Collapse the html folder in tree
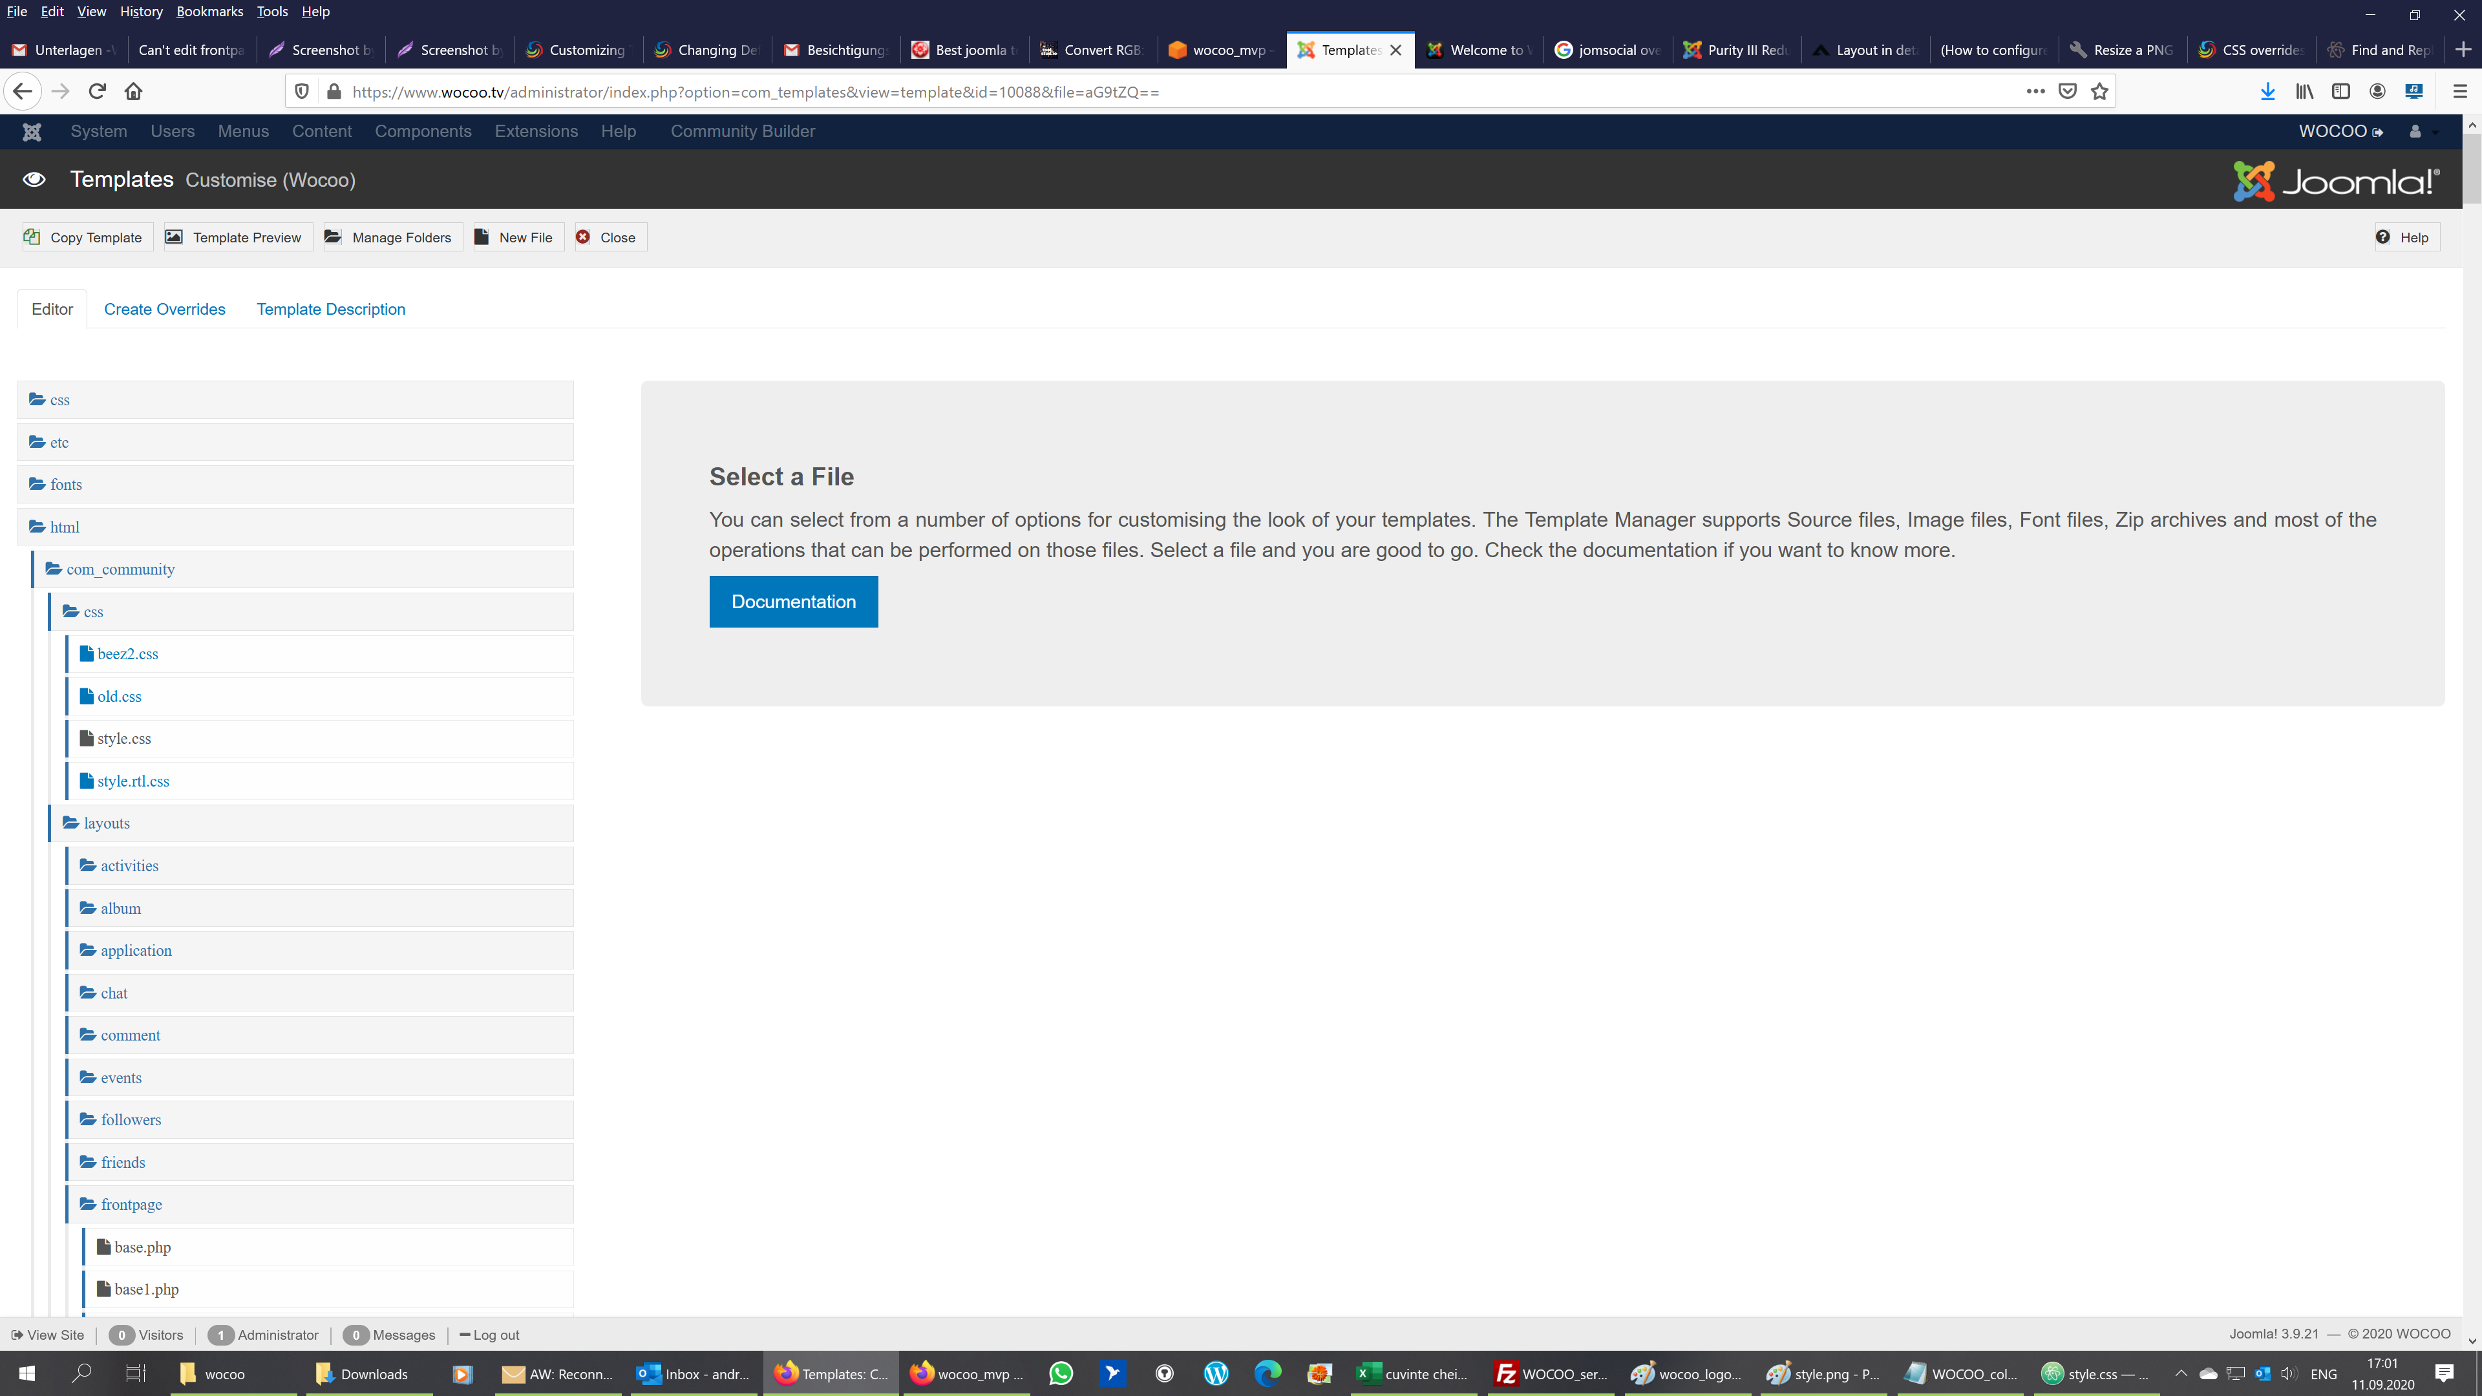Viewport: 2482px width, 1396px height. (63, 527)
